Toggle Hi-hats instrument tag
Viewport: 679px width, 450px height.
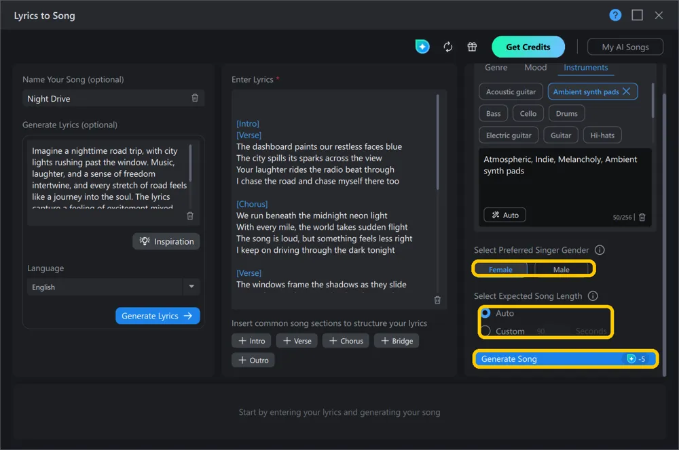tap(602, 136)
